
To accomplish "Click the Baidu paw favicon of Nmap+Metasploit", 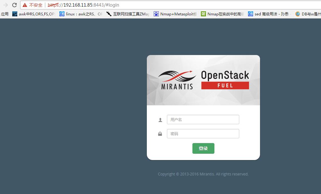I will click(156, 14).
